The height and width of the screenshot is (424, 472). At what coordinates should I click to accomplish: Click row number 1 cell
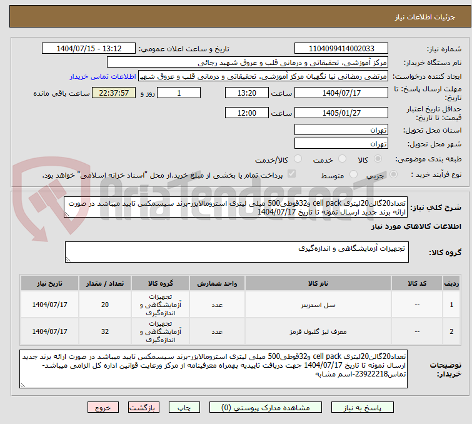pyautogui.click(x=451, y=305)
